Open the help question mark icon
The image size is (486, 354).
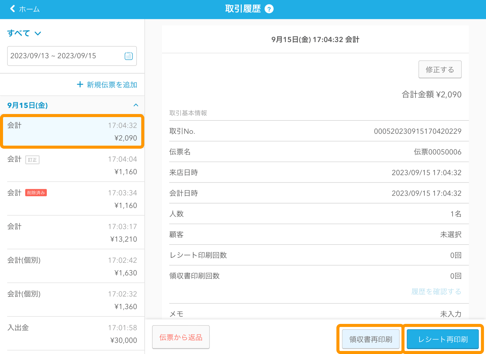point(269,9)
